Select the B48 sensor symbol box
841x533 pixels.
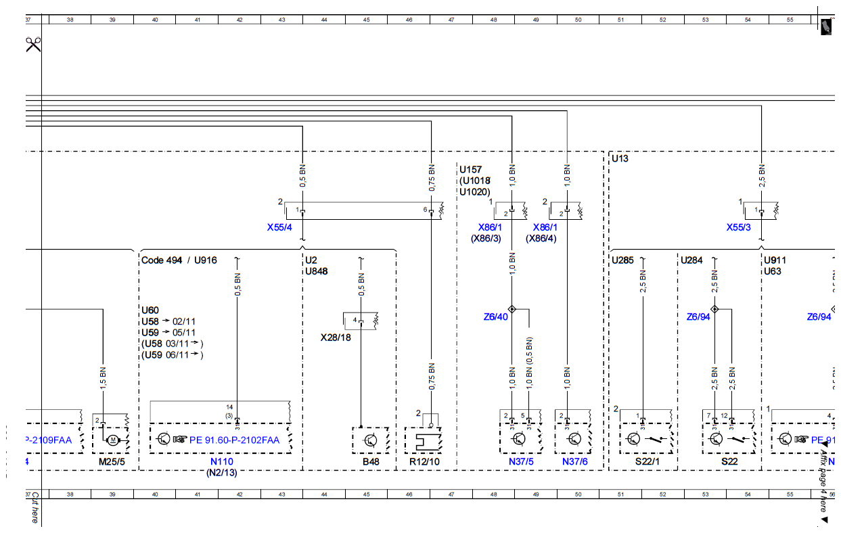(370, 440)
